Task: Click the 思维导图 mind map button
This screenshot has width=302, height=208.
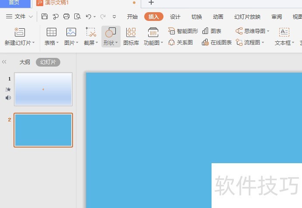Action: 252,31
